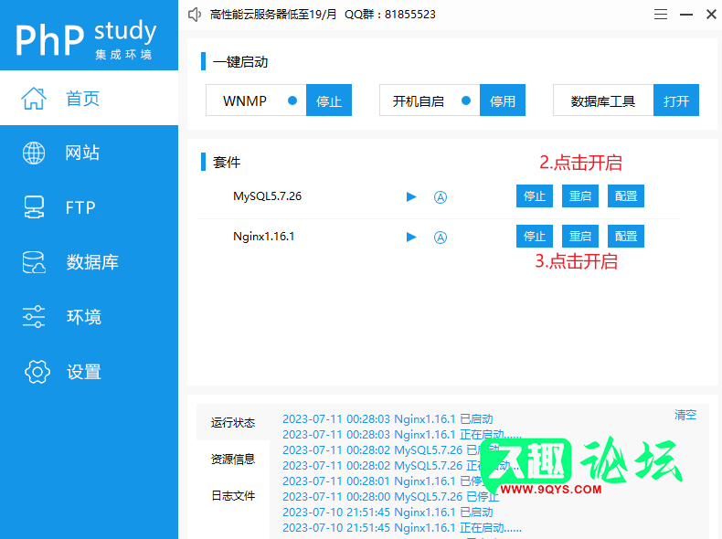Click log line 21:51:45 Nginx1.16.1 已启动
Viewport: 722px width, 539px height.
coord(388,512)
